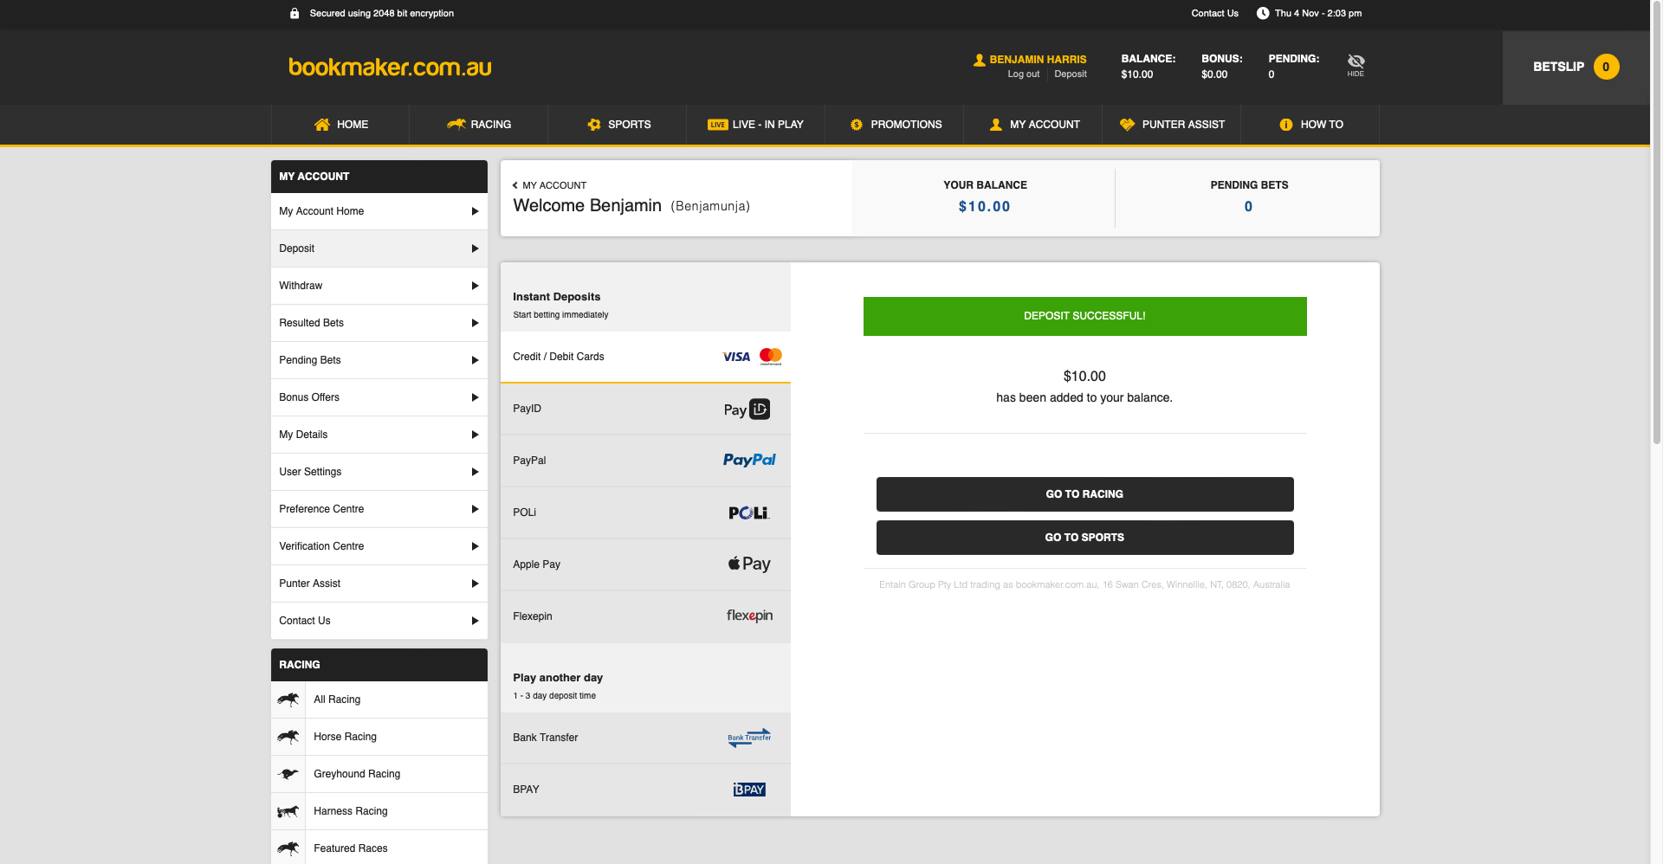Click the Horse Racing sidebar icon
The height and width of the screenshot is (864, 1663).
[x=288, y=737]
